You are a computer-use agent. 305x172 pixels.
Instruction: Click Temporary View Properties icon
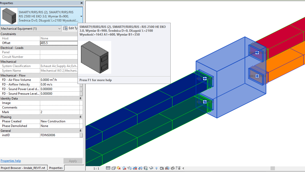[x=162, y=168]
